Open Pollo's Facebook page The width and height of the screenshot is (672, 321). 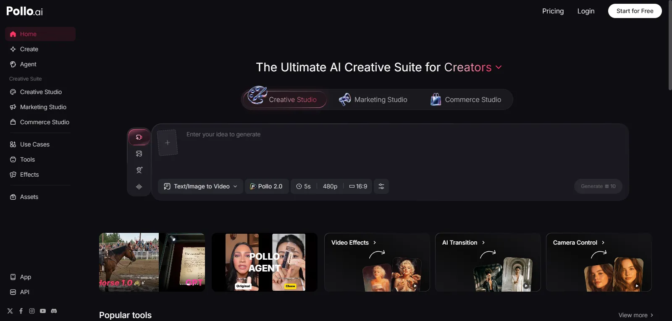(21, 311)
